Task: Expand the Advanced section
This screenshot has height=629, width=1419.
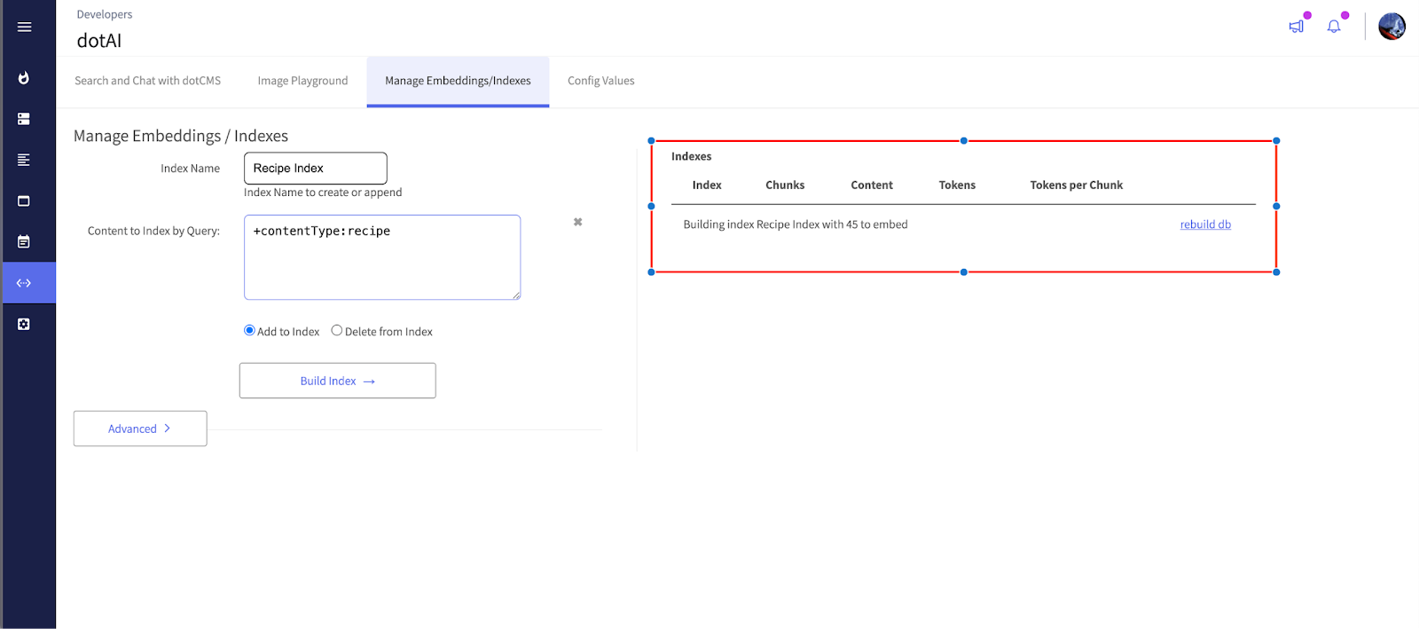Action: pos(140,429)
